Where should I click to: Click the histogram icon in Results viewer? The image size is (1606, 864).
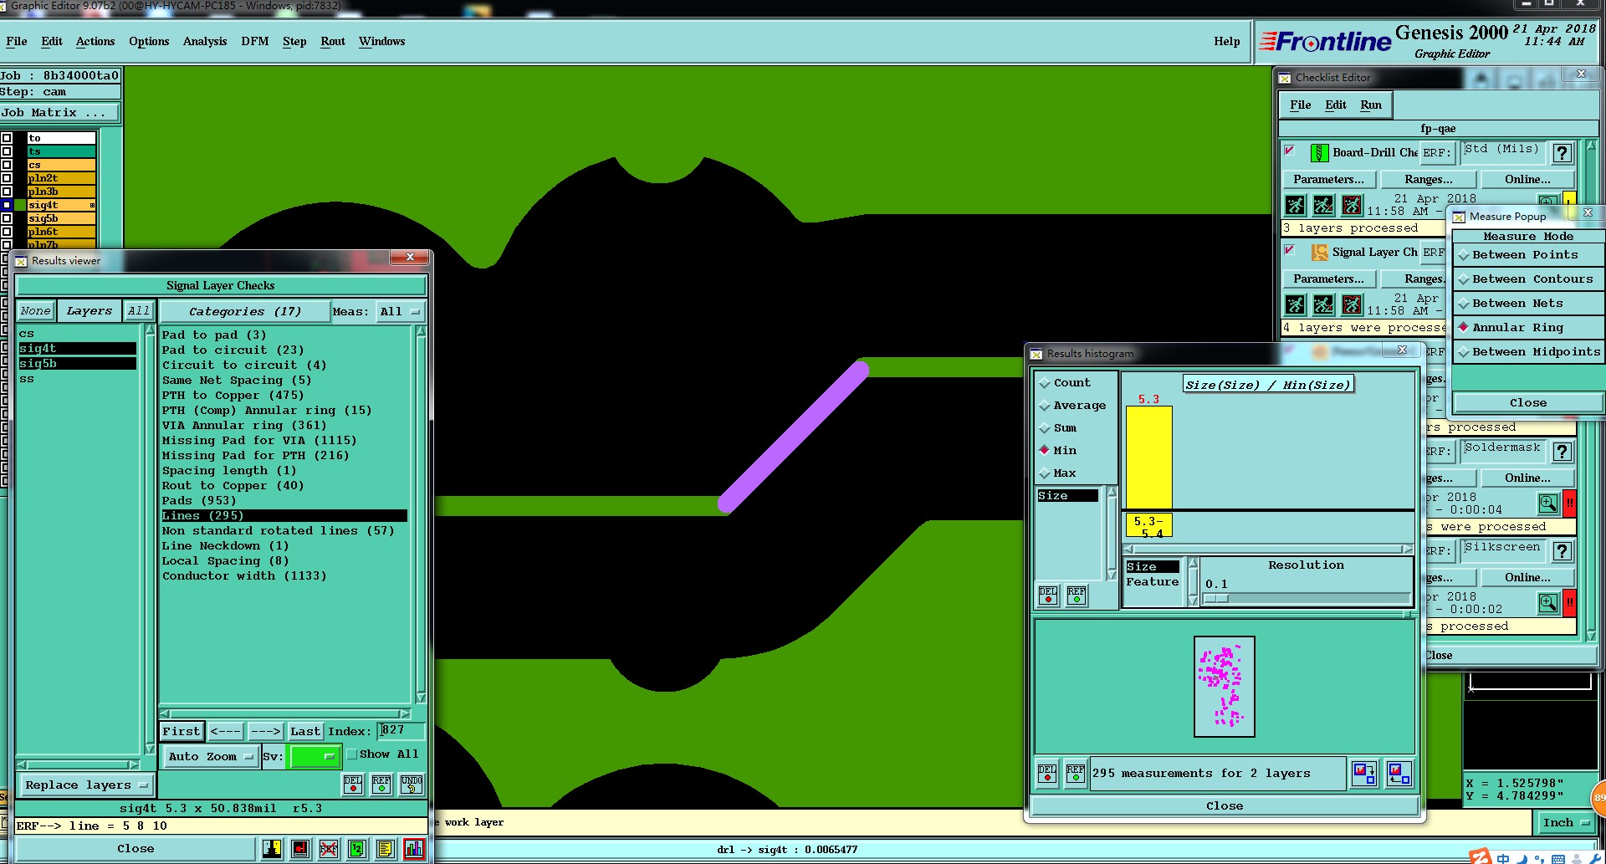(x=413, y=849)
